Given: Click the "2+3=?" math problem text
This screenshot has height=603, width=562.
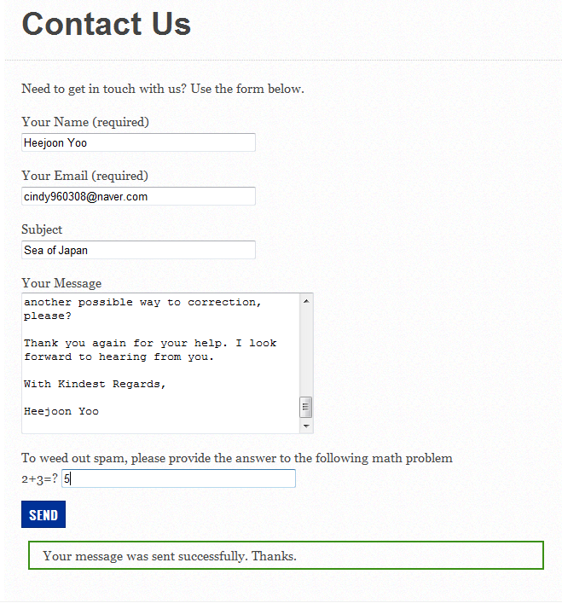Looking at the screenshot, I should tap(39, 478).
